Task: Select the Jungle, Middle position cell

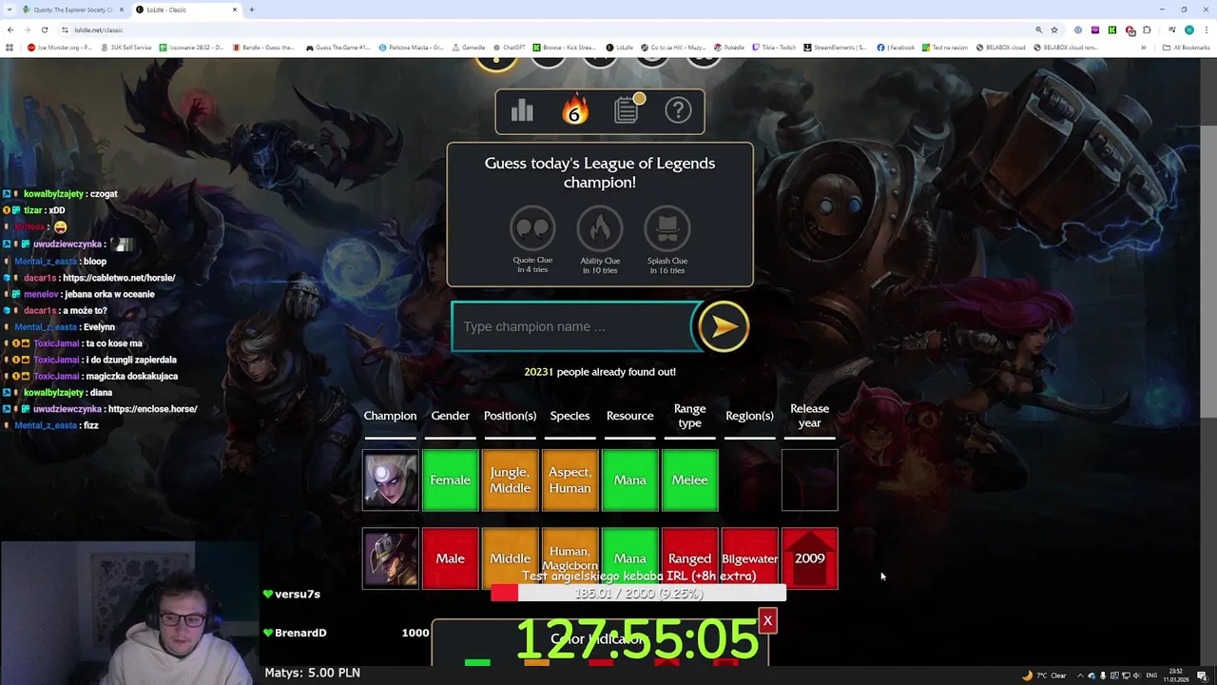Action: 510,480
